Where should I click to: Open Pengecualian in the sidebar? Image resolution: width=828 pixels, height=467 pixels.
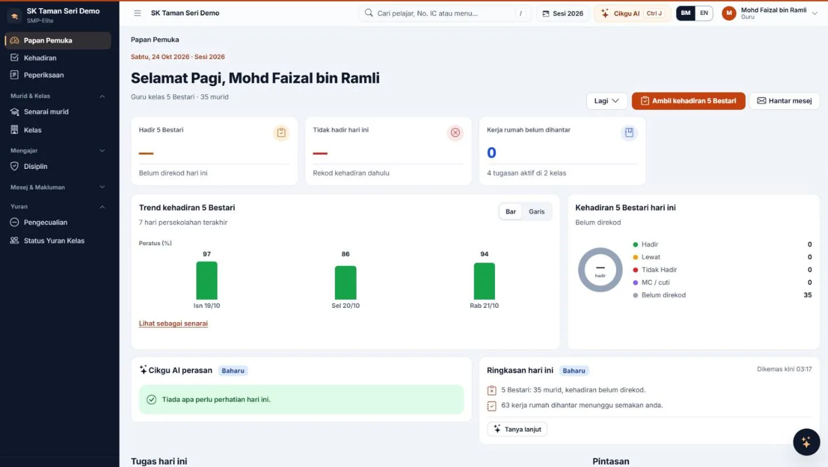point(57,222)
